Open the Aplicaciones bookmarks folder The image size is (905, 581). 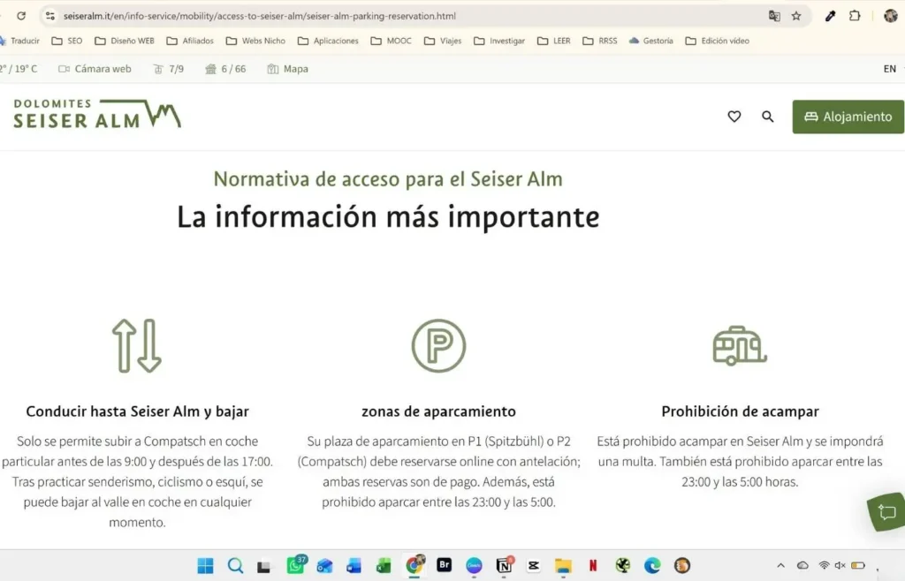328,41
